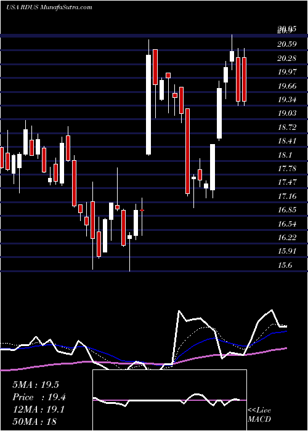
Task: Click the 19.34 price axis label
Action: [x=287, y=100]
